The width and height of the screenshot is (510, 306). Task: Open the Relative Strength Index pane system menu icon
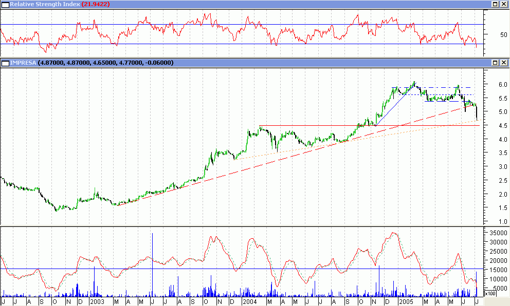coord(5,5)
